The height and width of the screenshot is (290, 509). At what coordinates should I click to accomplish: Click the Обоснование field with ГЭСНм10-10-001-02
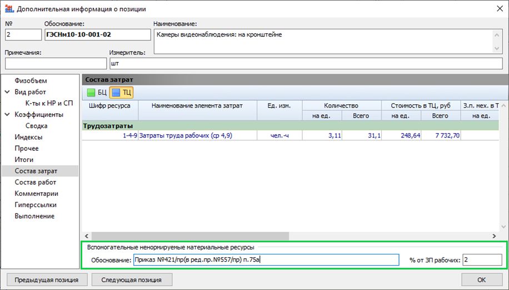[x=98, y=35]
